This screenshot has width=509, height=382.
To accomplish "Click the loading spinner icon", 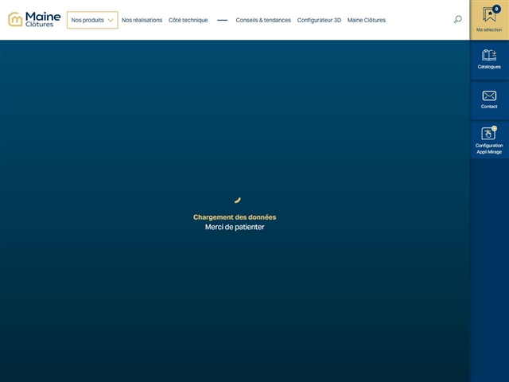I will (236, 200).
